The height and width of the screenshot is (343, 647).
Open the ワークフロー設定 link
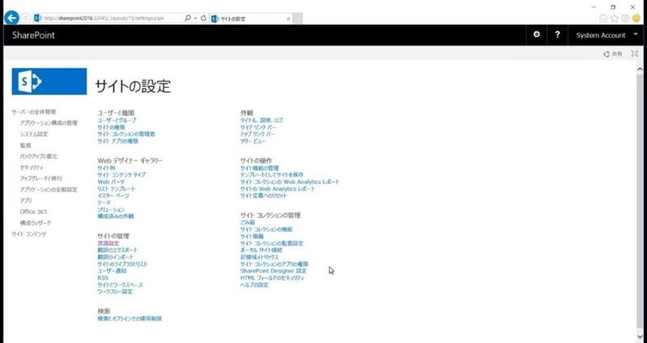(115, 292)
